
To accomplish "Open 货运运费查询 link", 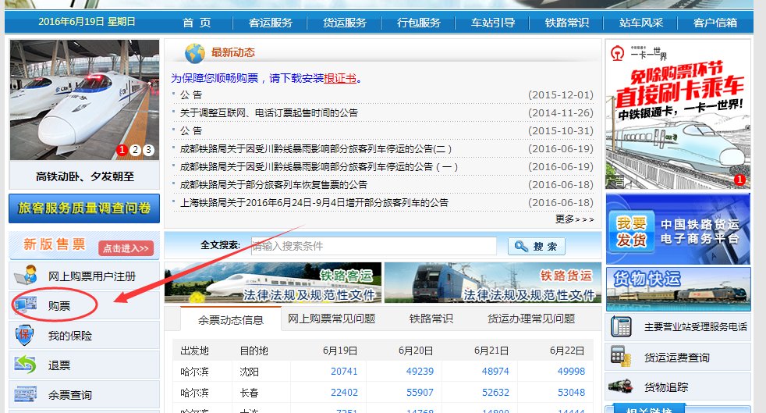I will coord(676,358).
